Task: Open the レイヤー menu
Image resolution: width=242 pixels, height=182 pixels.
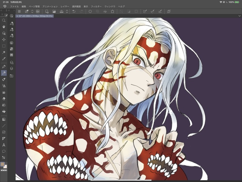Action: [65, 6]
